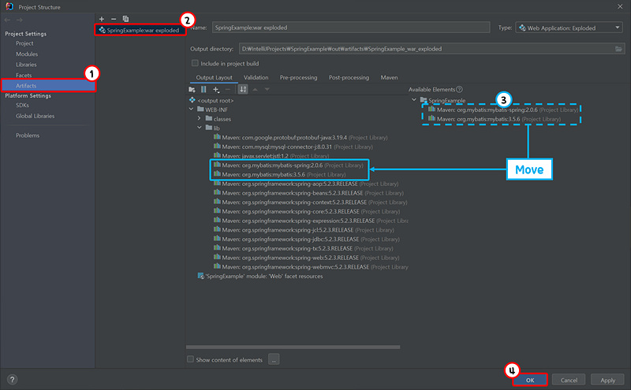Select spring-jdbc:5.2.3.RELEASE library row

[x=307, y=239]
